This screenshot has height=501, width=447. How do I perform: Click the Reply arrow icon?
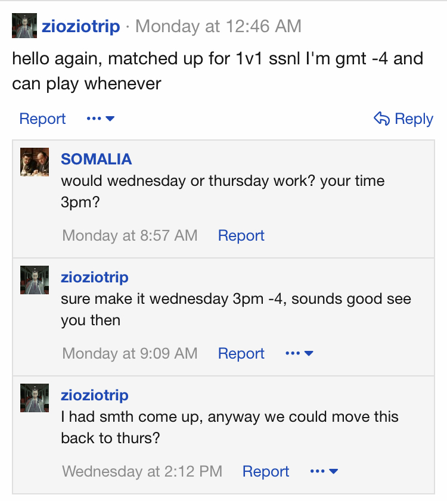click(x=381, y=119)
